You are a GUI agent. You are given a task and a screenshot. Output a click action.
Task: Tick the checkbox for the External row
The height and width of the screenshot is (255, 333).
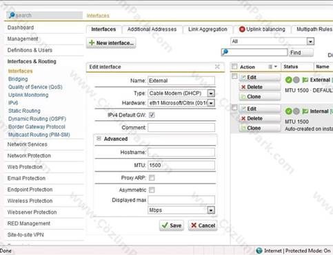point(234,76)
